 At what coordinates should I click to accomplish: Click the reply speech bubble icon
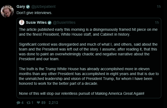point(18,103)
